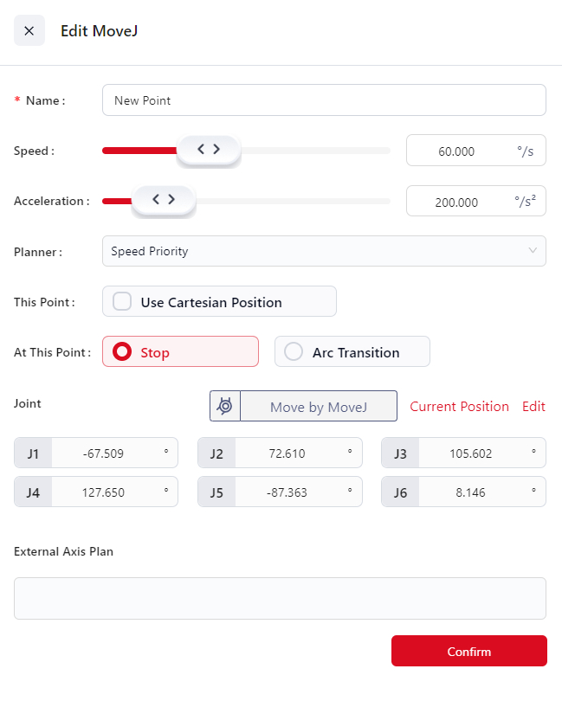Click the Acceleration slider handle arrows
562x701 pixels.
(x=163, y=199)
